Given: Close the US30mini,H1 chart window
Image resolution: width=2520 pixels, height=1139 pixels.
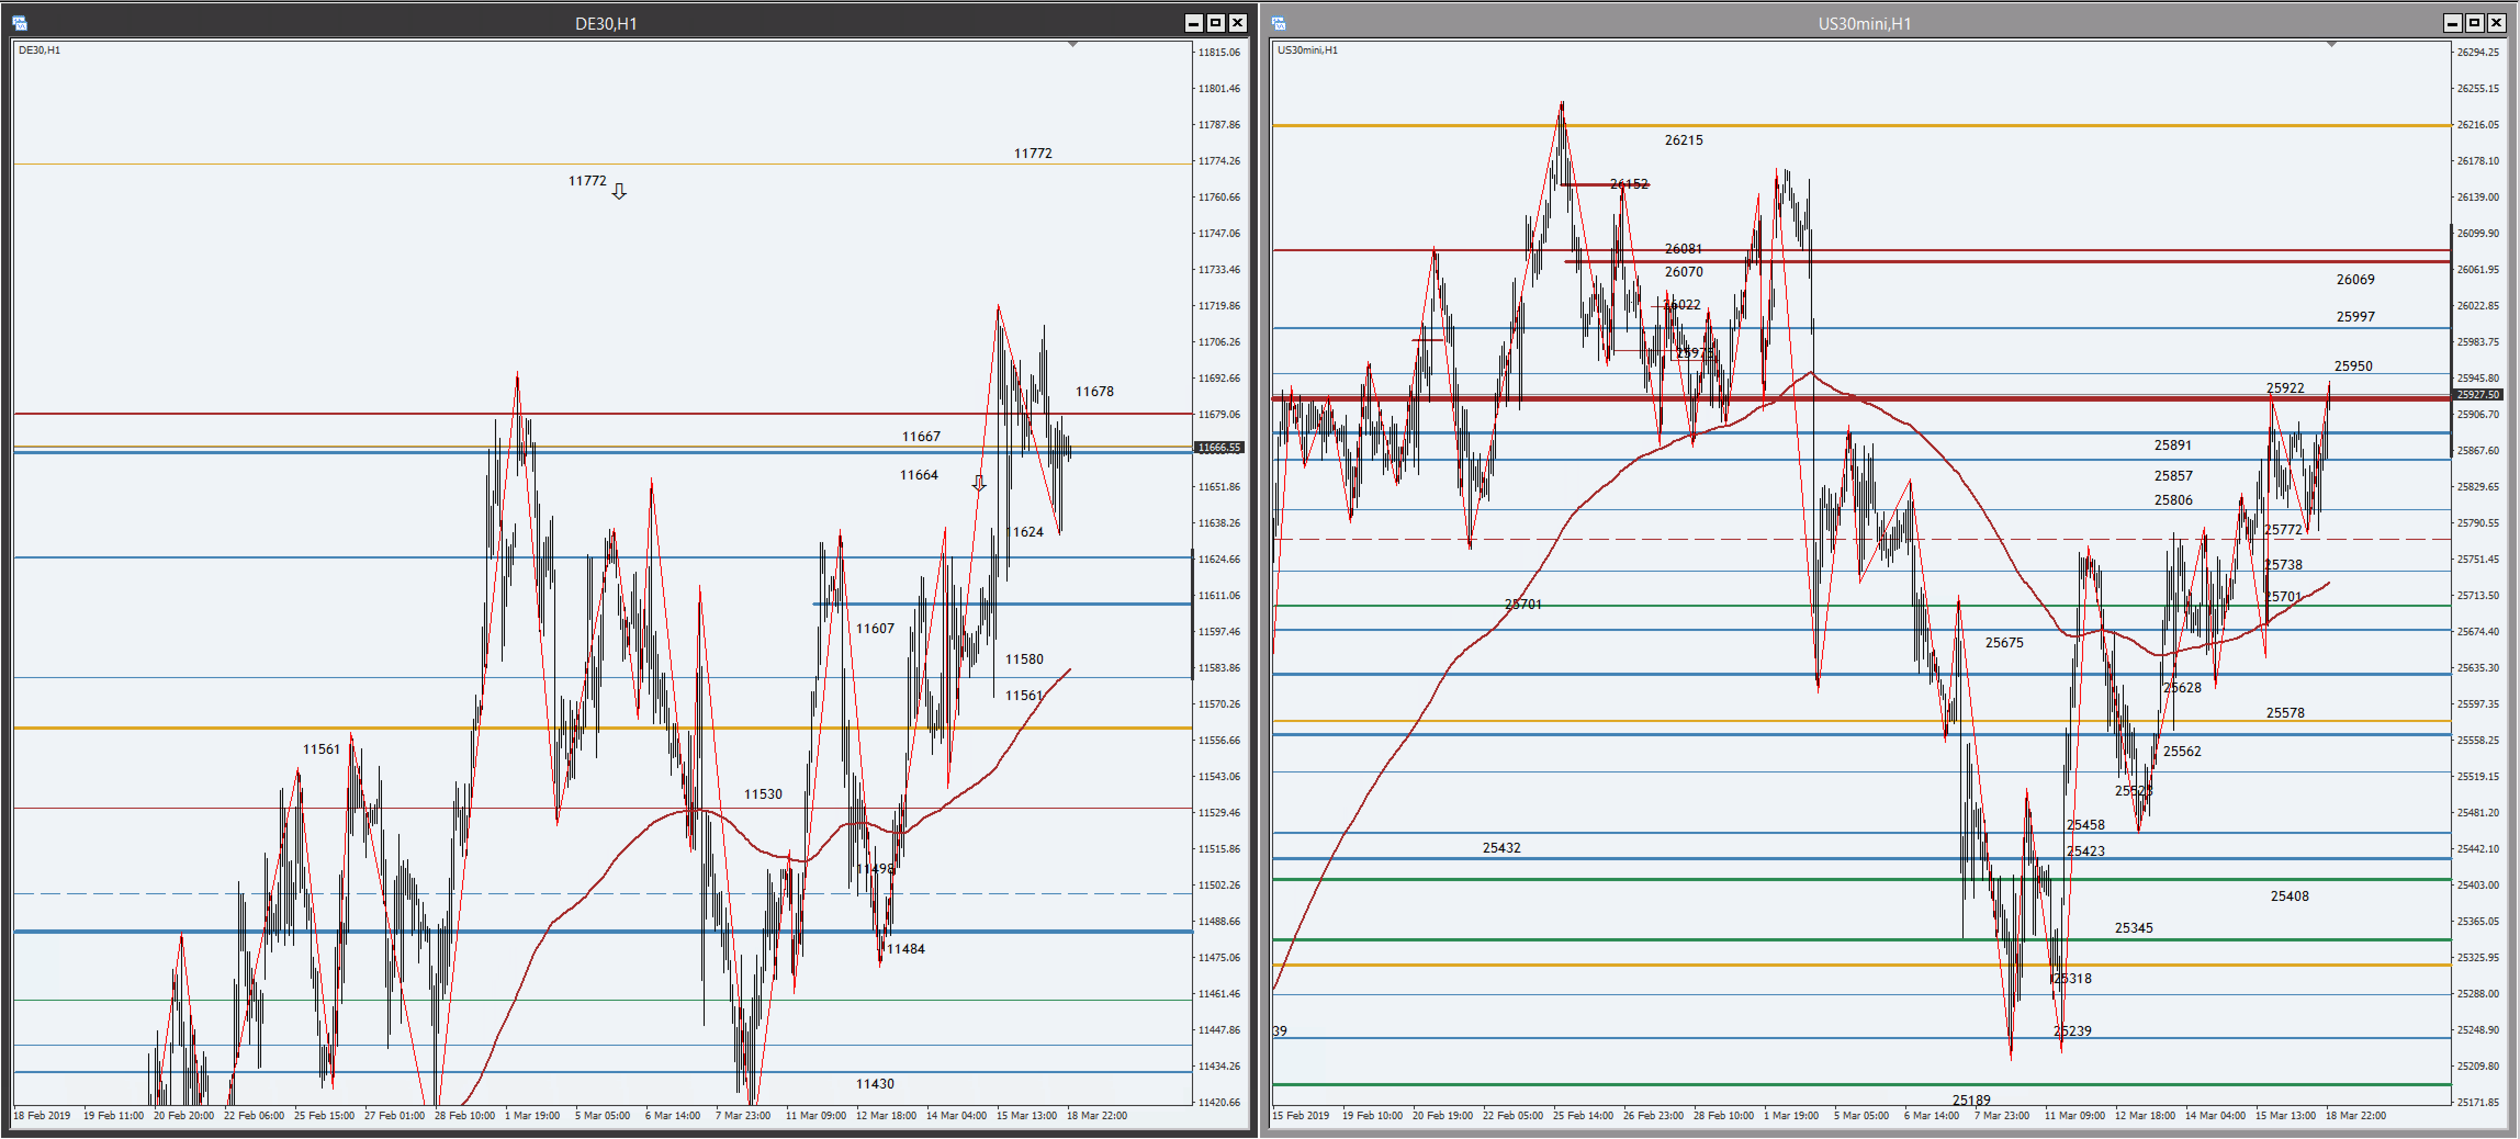Looking at the screenshot, I should pyautogui.click(x=2496, y=22).
